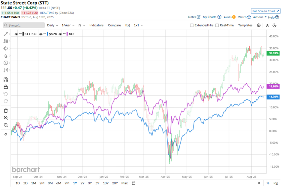Open the f(x) expressions menu
Viewport: 282px width, 188px height.
pos(127,25)
